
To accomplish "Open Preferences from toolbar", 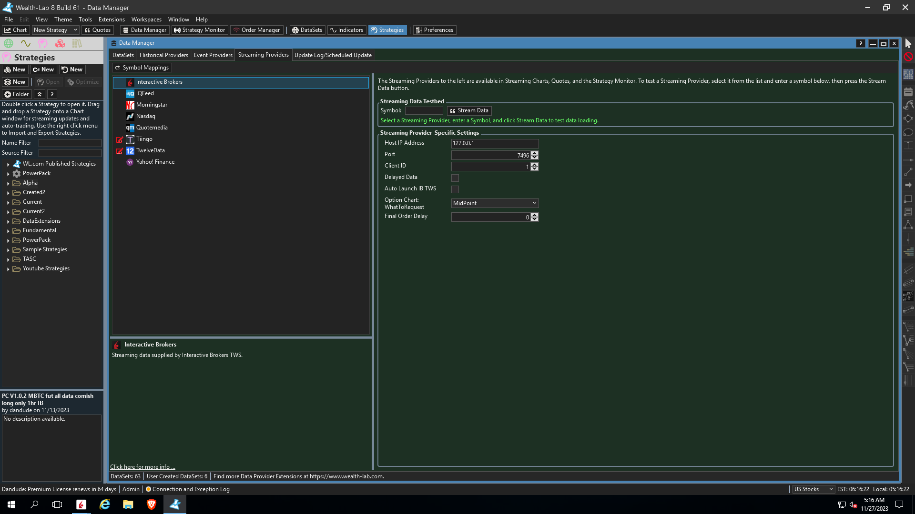I will [435, 30].
